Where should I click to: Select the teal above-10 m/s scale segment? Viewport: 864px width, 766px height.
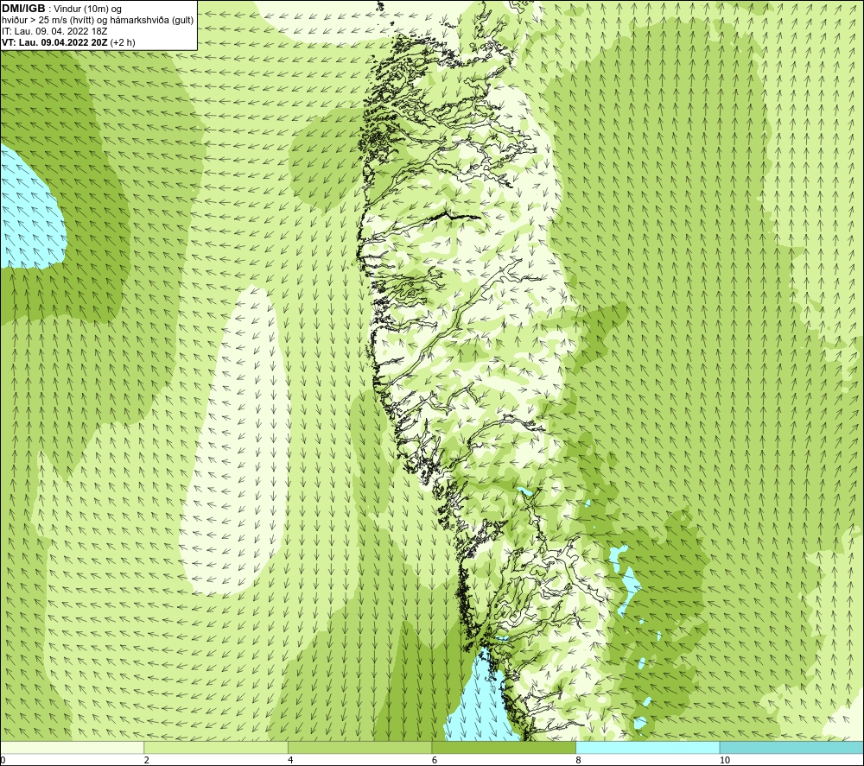tap(791, 747)
